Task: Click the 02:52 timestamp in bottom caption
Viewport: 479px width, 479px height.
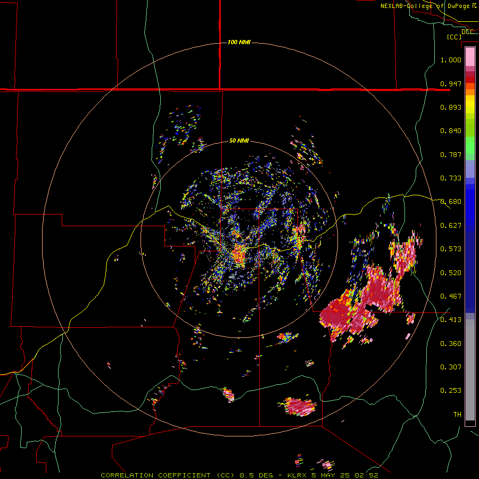Action: tap(367, 475)
